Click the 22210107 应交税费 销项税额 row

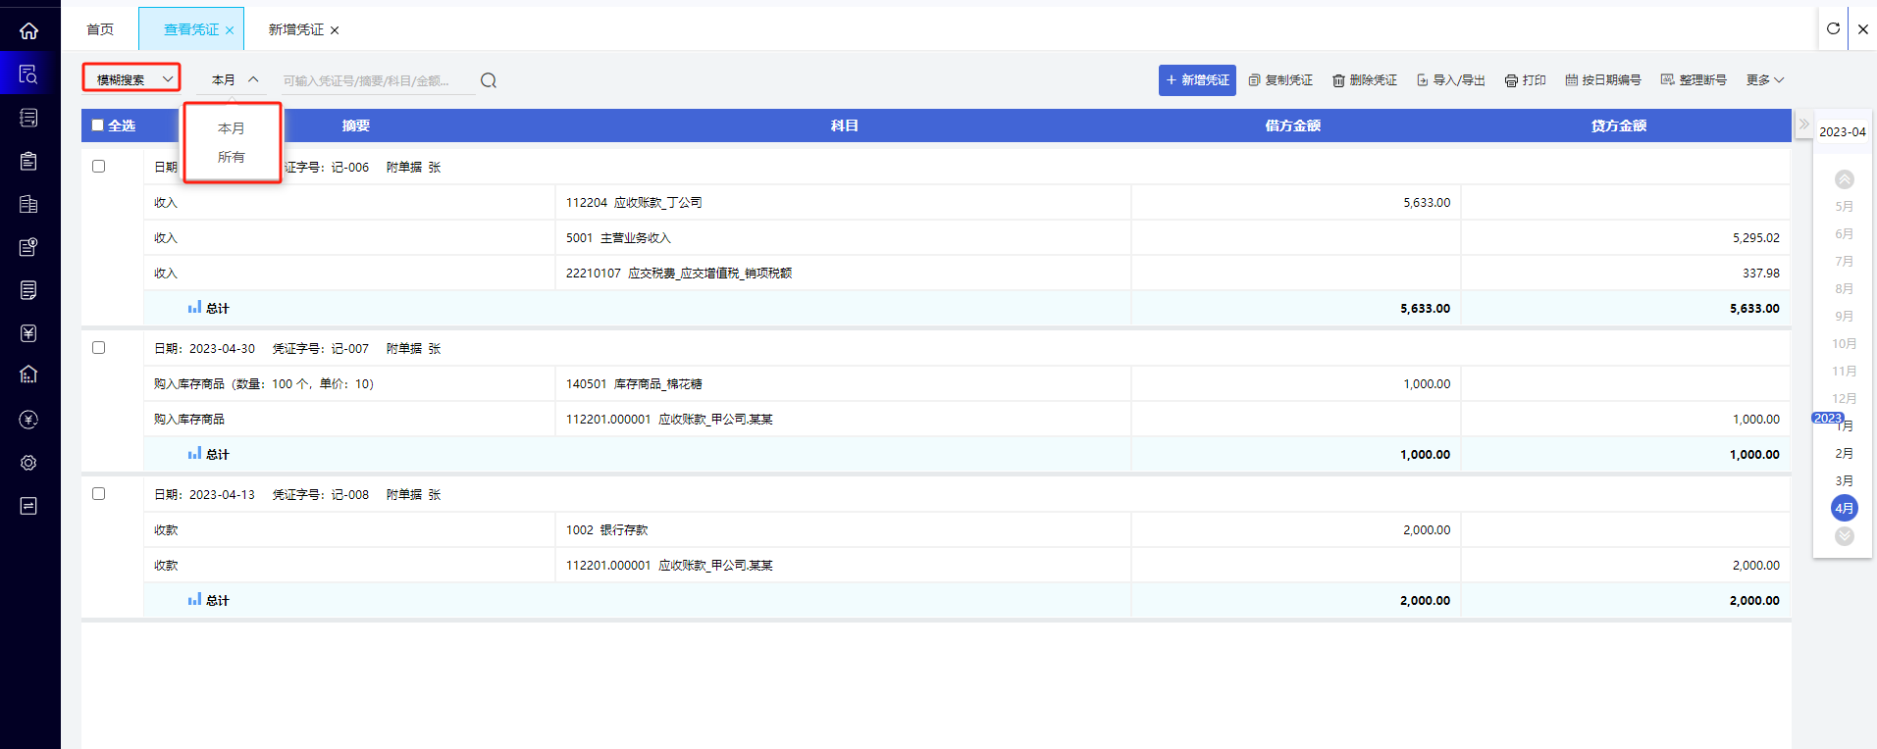[x=966, y=274]
